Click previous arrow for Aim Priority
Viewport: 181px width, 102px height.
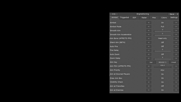(149, 70)
